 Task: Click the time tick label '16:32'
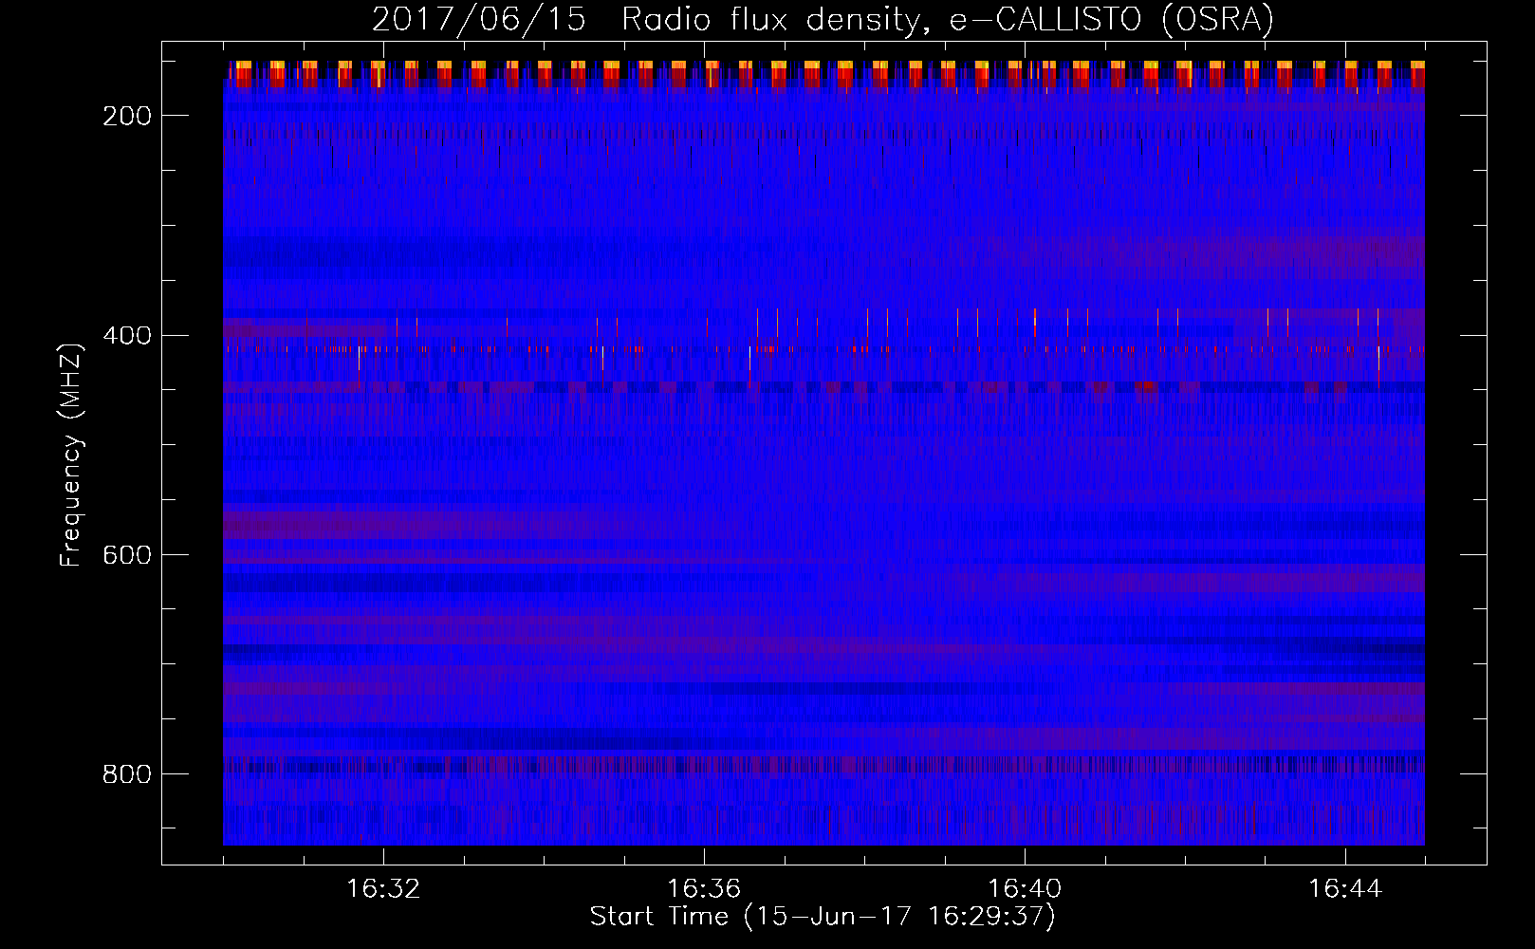click(383, 889)
